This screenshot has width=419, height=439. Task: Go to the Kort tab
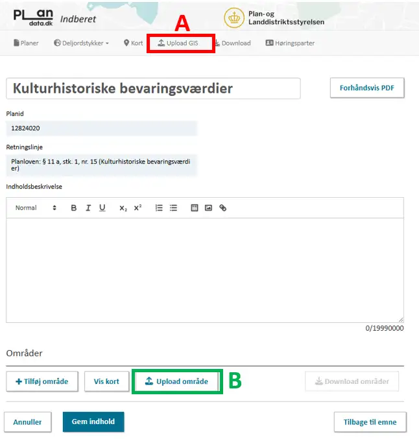133,43
